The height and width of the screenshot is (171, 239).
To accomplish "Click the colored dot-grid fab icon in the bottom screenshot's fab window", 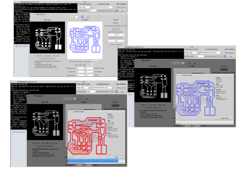I will pyautogui.click(x=116, y=91).
